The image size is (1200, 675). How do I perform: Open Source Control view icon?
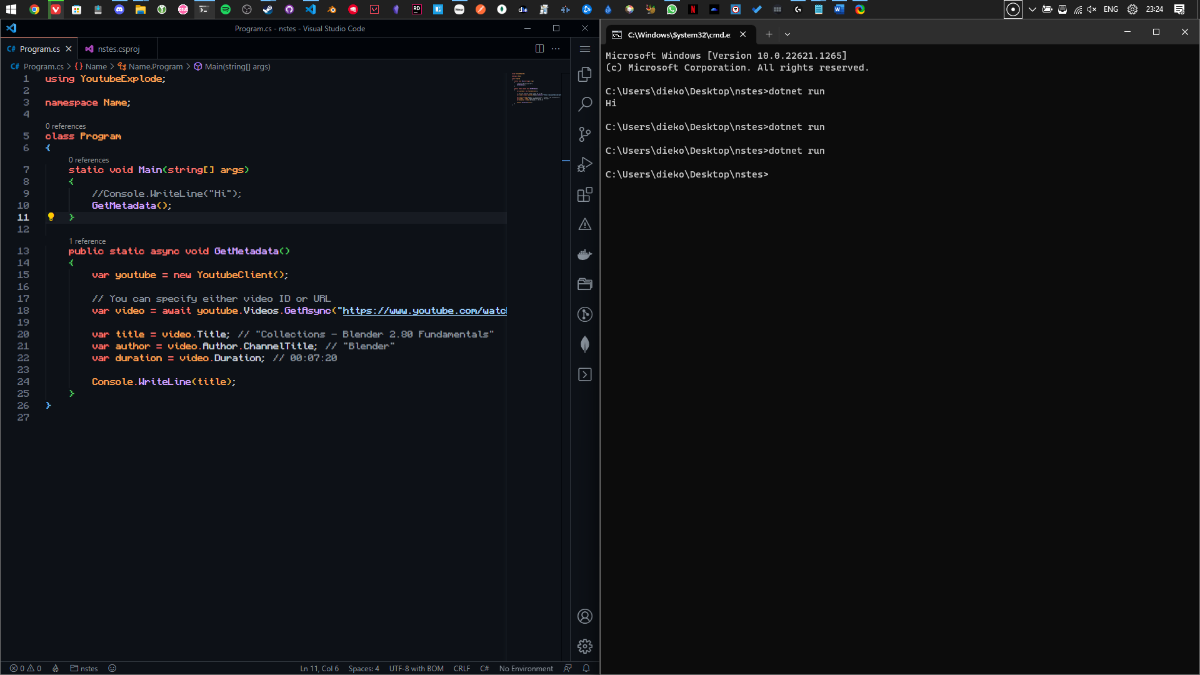click(584, 134)
